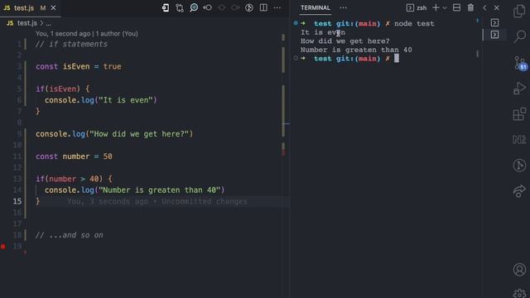Open the Explorer view in activity bar
This screenshot has width=530, height=298.
point(519,11)
